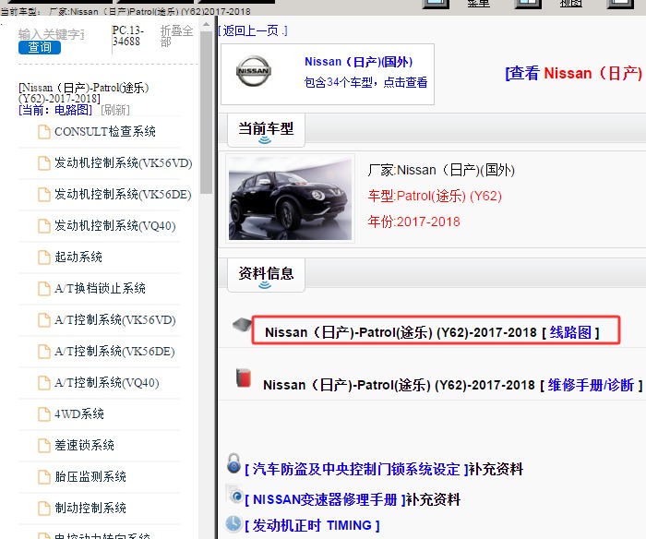
Task: Click 年份:2017-2018 text
Action: point(413,222)
